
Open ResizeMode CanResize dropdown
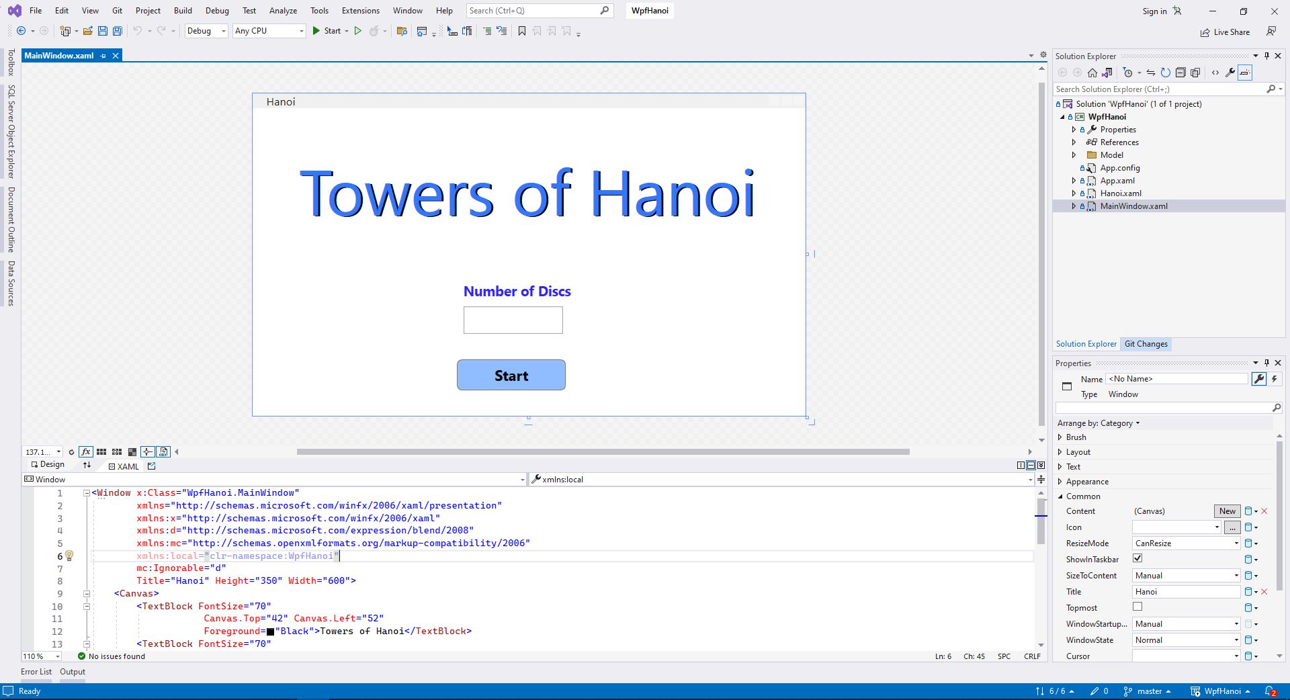click(1186, 543)
